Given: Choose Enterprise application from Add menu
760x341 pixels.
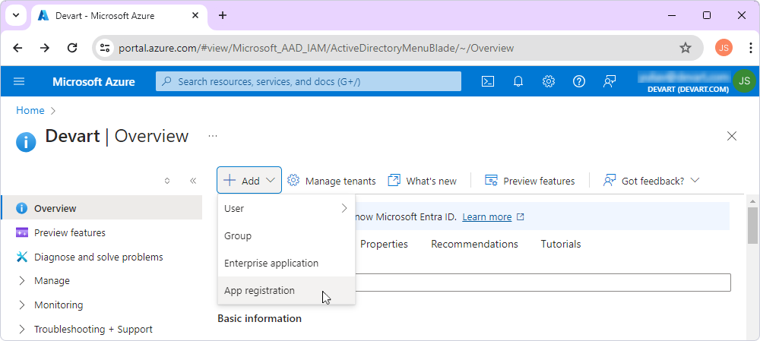Looking at the screenshot, I should click(287, 263).
